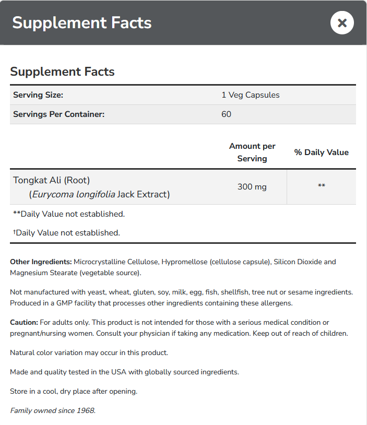Screen dimensions: 367x425
Task: Click the '1 Veg Capsules' value
Action: tap(251, 95)
